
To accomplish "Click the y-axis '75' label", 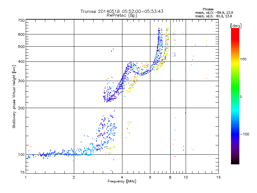I will coord(22,172).
